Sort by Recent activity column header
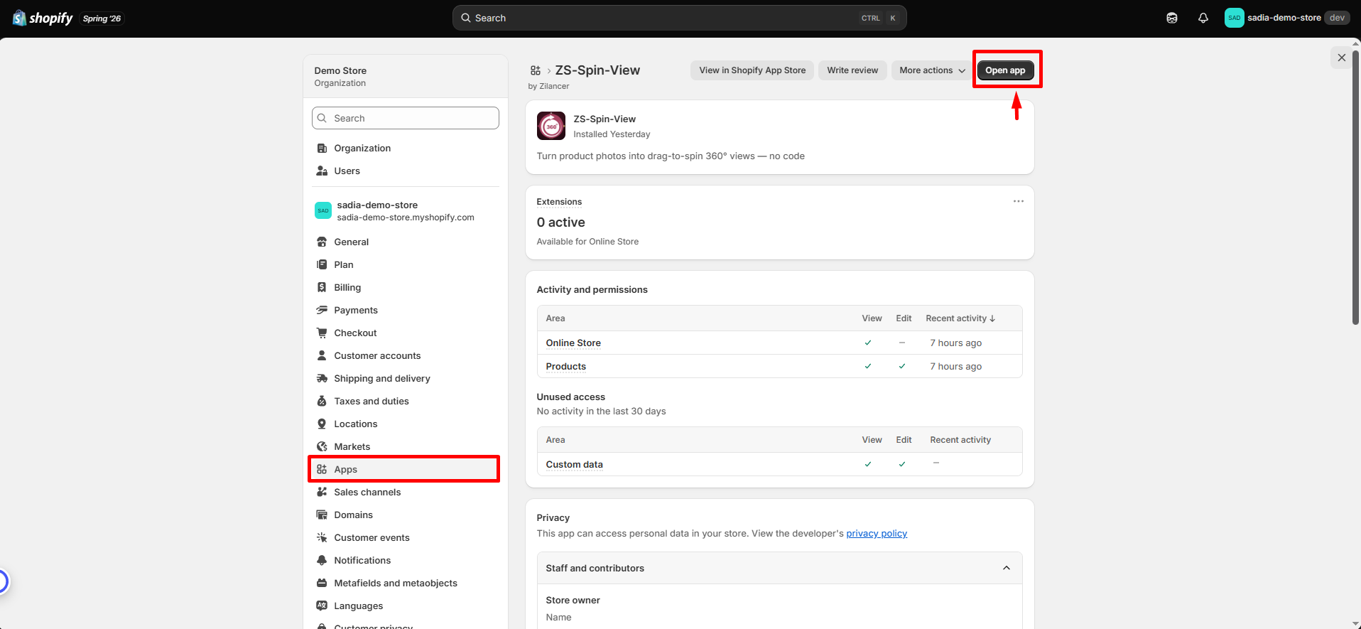 960,318
